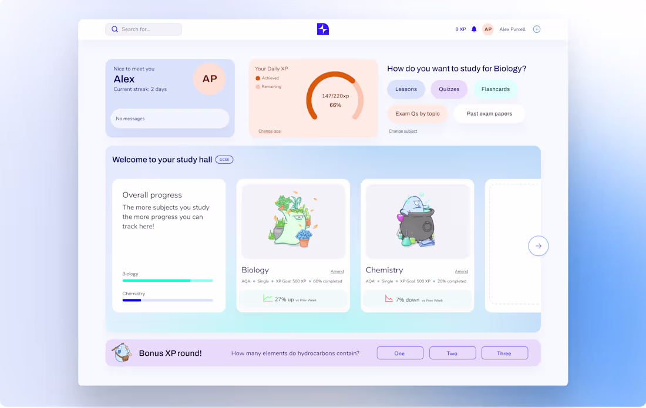Viewport: 646px width, 408px height.
Task: Click Current streak: 2 days text
Action: point(140,89)
